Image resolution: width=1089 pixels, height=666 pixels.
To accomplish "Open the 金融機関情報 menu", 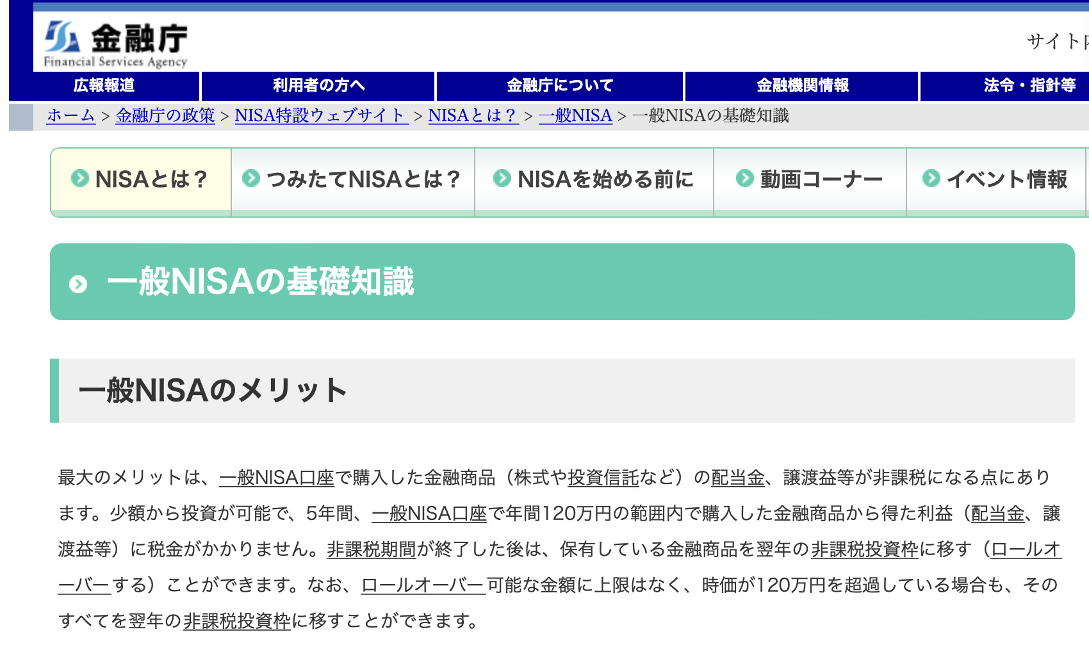I will tap(802, 86).
